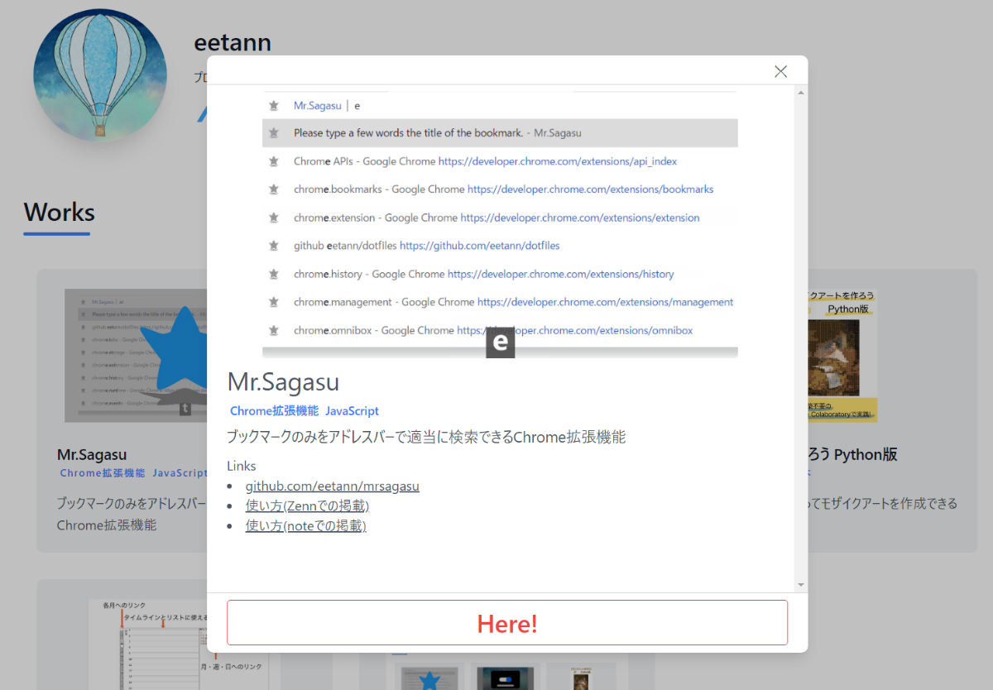
Task: Click the star icon beside Chrome APIs row
Action: [x=273, y=161]
